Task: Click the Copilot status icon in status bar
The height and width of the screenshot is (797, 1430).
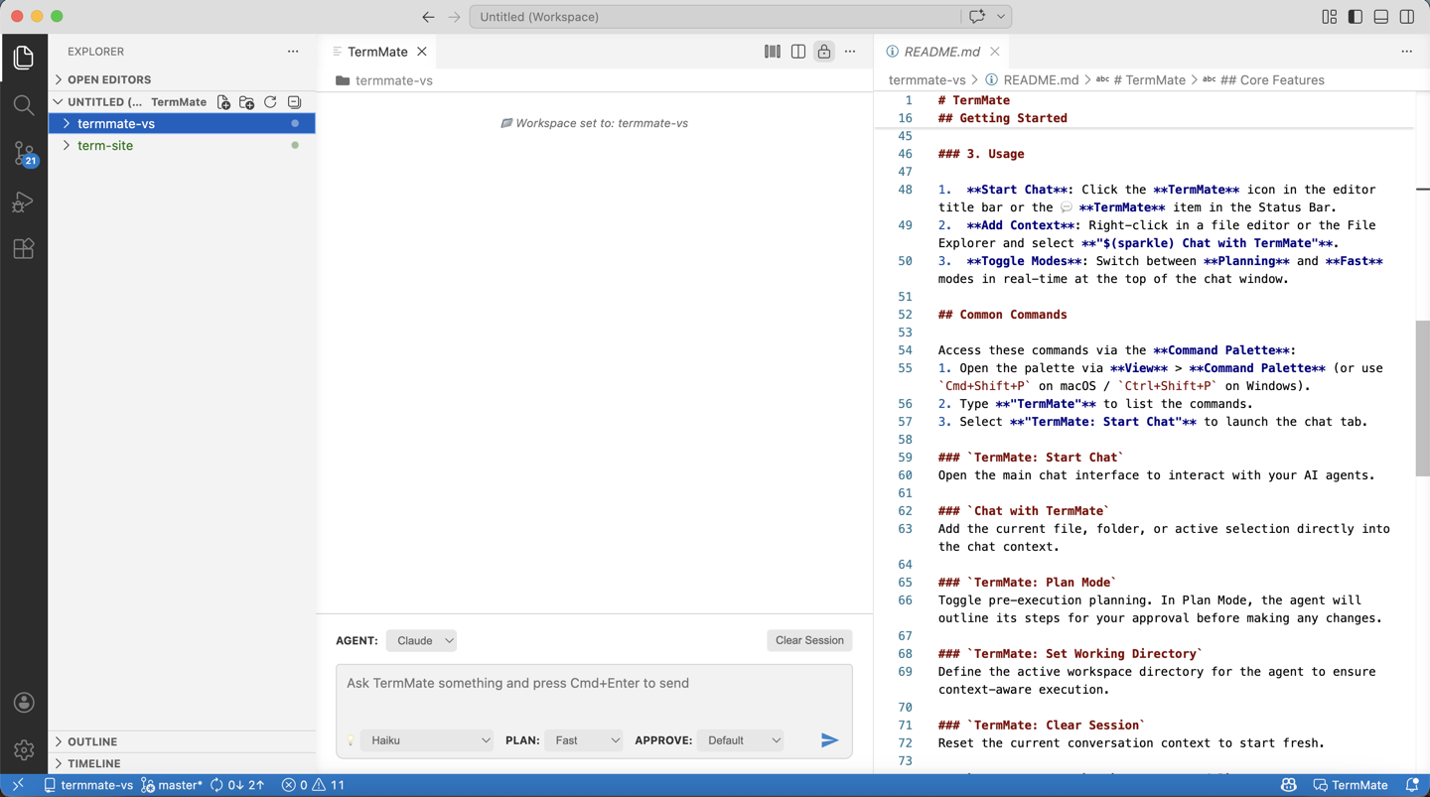Action: coord(1289,785)
